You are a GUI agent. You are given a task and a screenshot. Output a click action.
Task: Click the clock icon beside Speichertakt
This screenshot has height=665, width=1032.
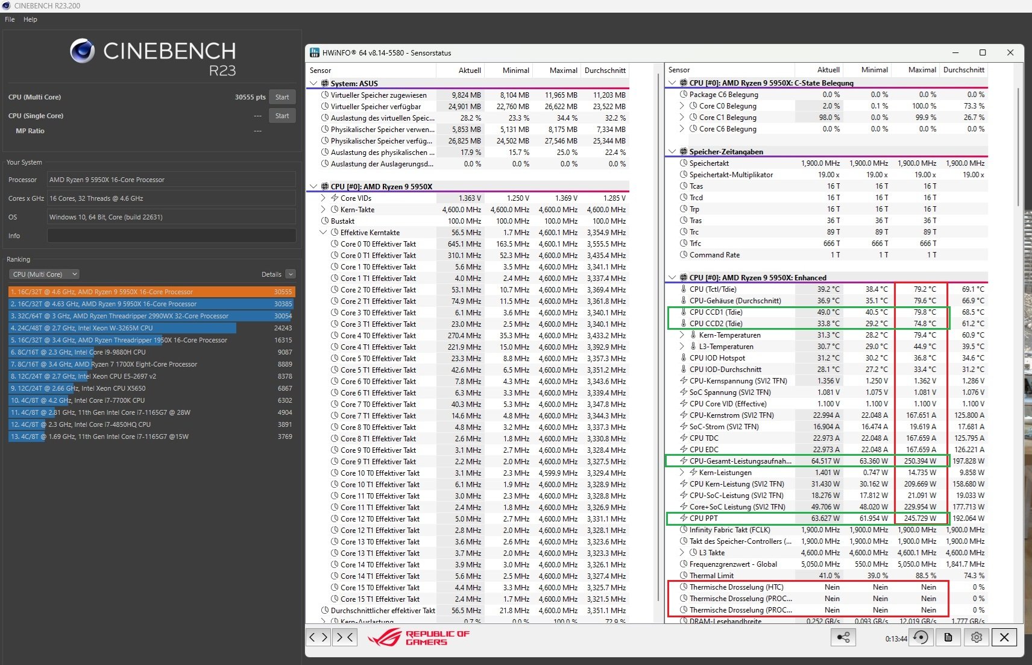coord(684,163)
